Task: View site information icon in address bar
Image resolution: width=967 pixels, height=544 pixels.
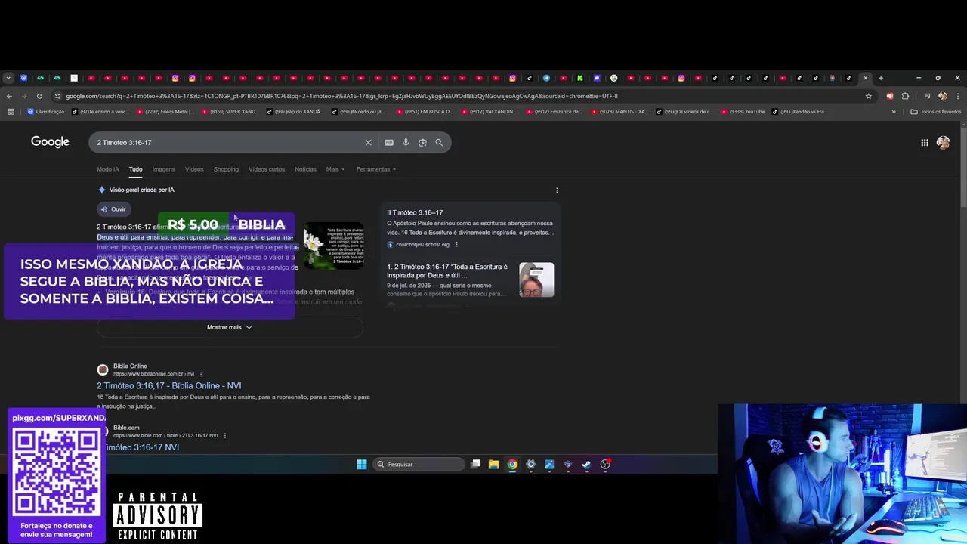Action: [57, 96]
